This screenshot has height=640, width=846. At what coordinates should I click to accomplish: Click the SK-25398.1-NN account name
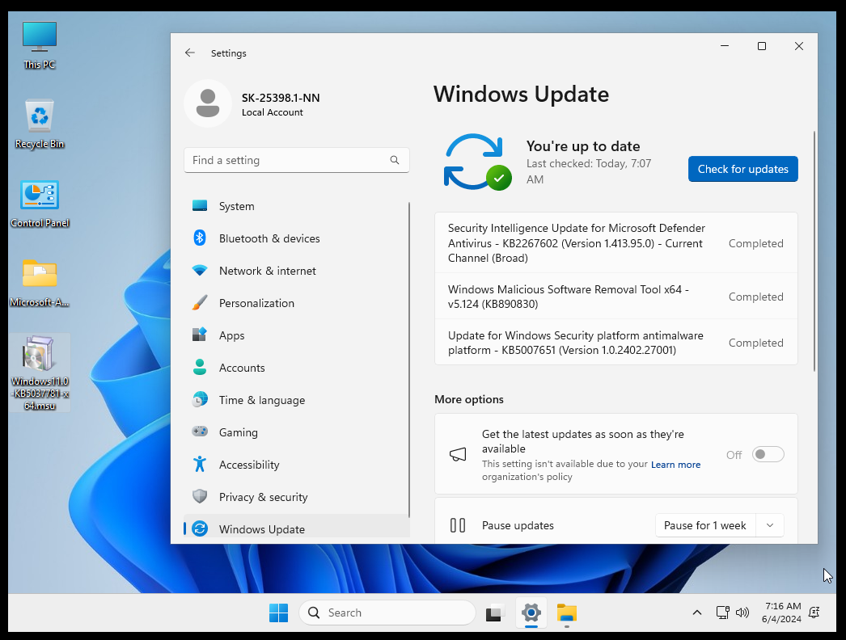pyautogui.click(x=281, y=98)
